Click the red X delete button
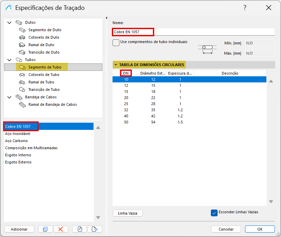This screenshot has height=237, width=281. click(61, 229)
